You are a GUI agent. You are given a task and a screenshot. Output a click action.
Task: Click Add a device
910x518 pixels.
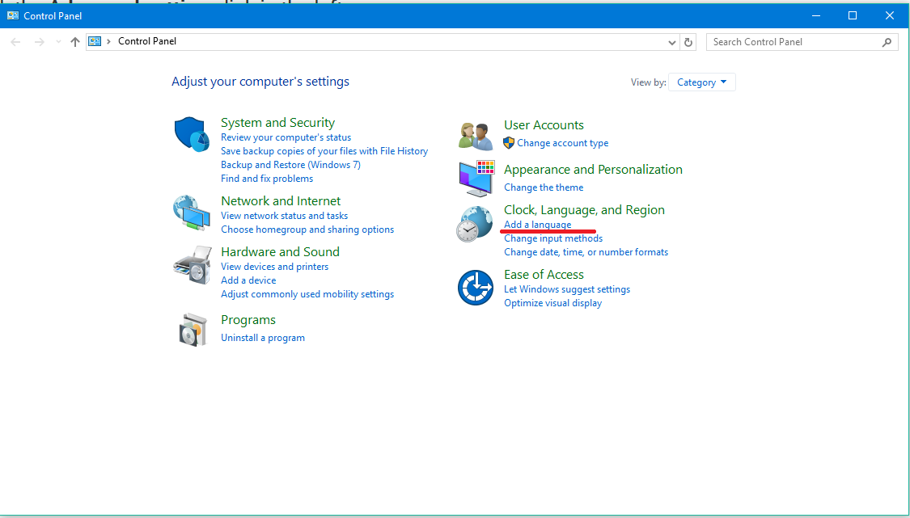pyautogui.click(x=248, y=280)
